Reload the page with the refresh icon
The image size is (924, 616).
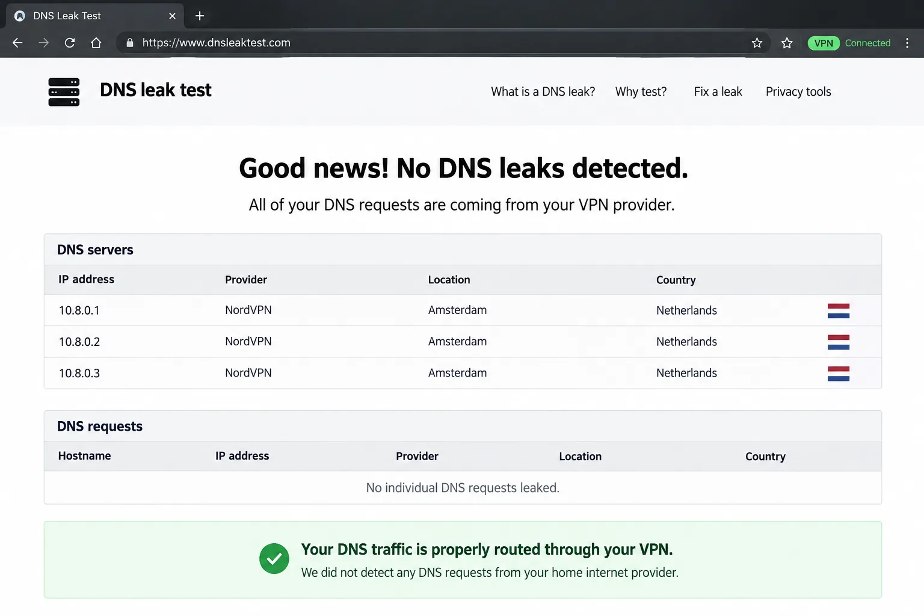pos(70,43)
